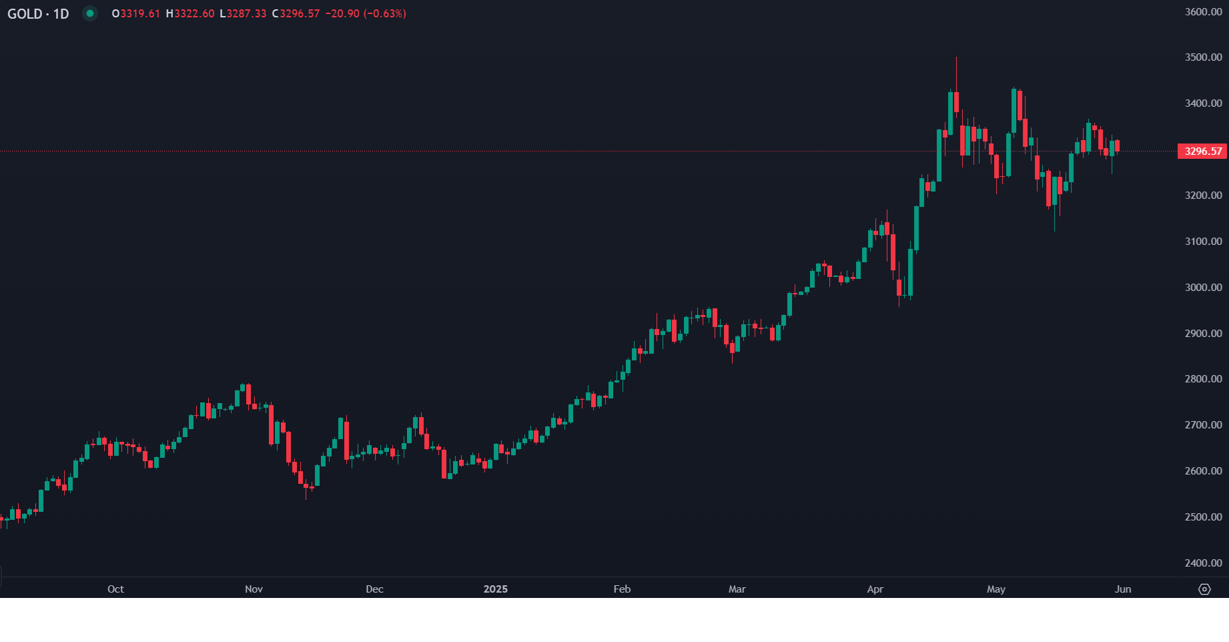Viewport: 1229px width, 642px height.
Task: Click the GOLD · 1D symbol title
Action: tap(38, 14)
